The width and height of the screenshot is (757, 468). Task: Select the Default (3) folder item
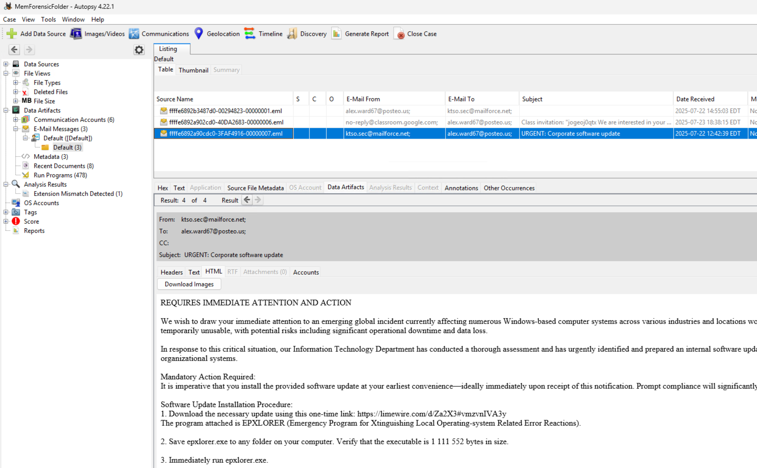[67, 147]
